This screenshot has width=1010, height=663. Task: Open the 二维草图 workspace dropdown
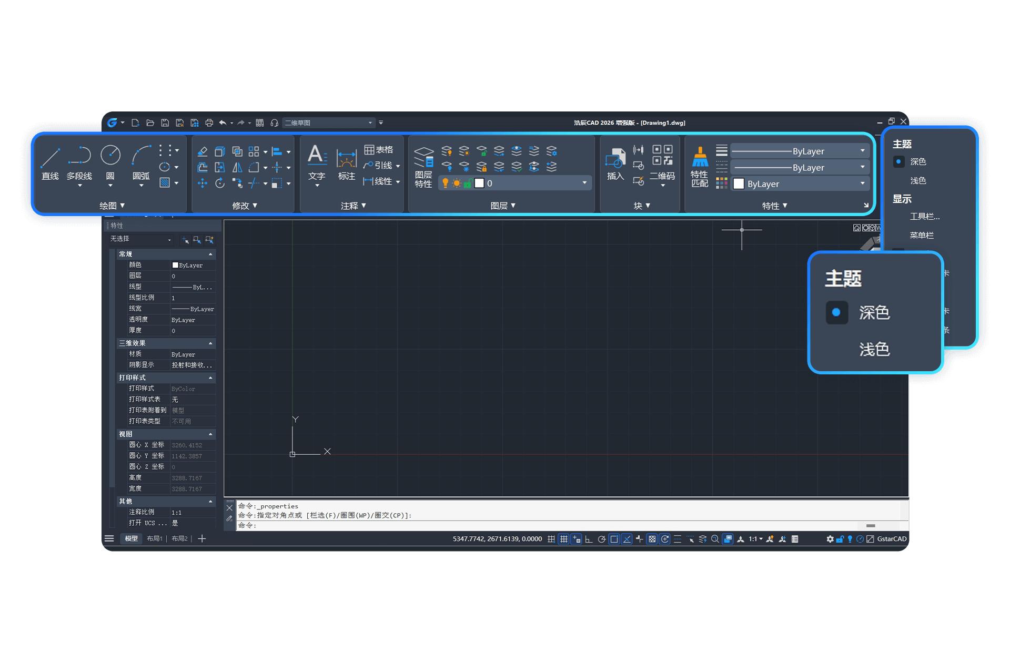pyautogui.click(x=328, y=123)
